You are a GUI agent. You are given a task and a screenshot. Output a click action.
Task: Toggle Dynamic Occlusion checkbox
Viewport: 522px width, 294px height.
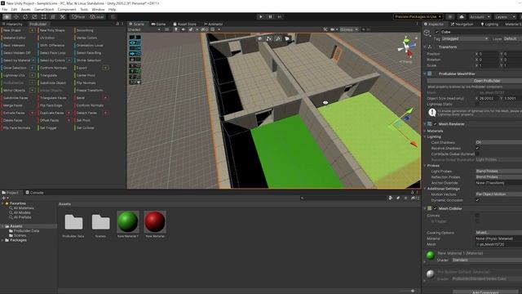(x=477, y=200)
